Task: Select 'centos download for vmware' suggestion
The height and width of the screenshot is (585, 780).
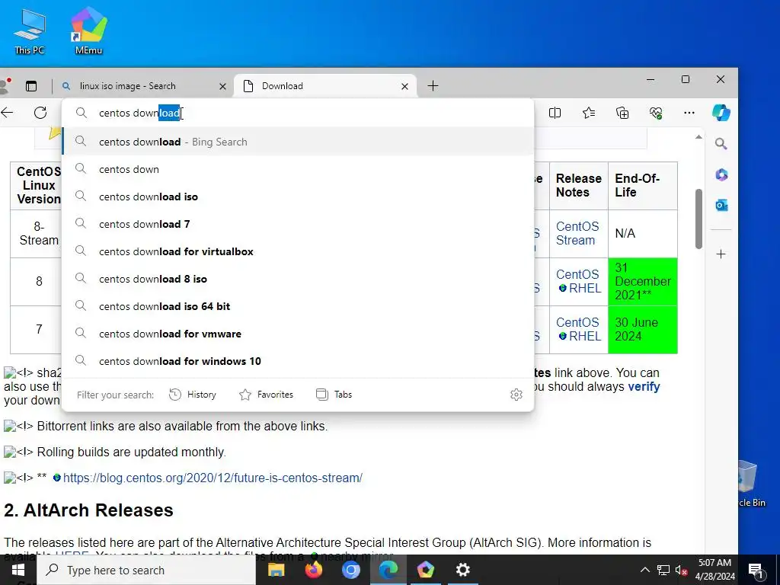Action: point(298,334)
